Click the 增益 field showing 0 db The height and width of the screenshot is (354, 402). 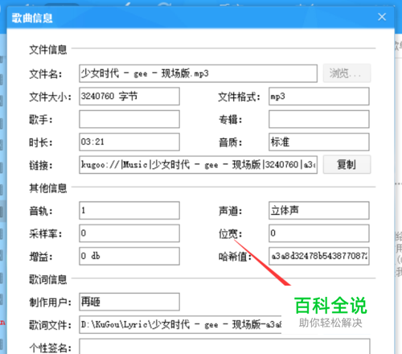(129, 256)
